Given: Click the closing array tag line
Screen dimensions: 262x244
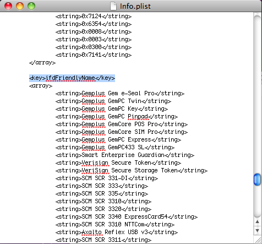Looking at the screenshot, I should pos(42,63).
